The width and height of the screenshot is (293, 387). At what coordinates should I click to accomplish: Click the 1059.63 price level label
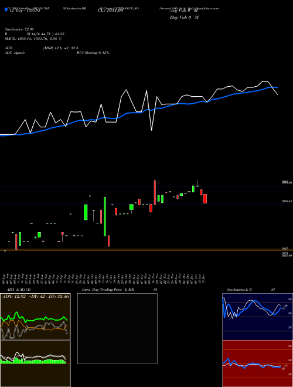coord(287,201)
